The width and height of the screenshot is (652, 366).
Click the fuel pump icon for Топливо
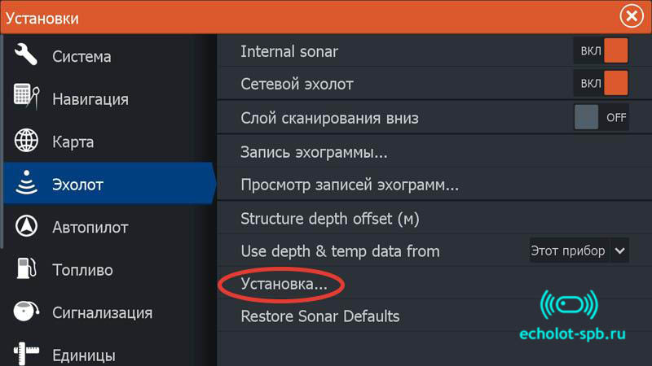tap(26, 268)
